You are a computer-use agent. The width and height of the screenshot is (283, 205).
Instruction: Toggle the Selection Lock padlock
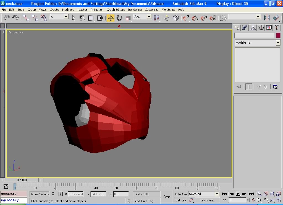pos(53,194)
